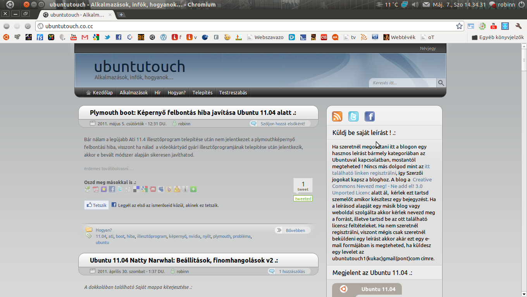Open the WordPress bookmark icon

click(x=164, y=37)
